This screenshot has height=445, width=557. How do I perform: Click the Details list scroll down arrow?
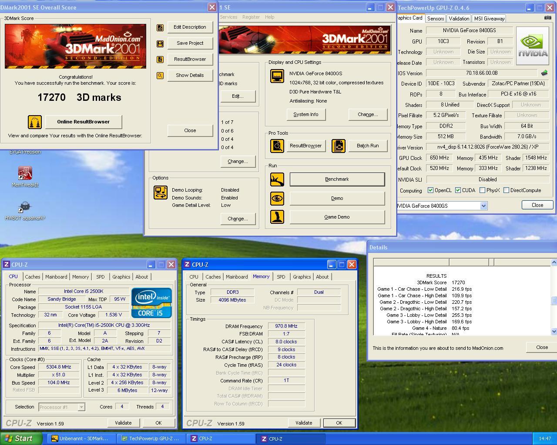[554, 332]
